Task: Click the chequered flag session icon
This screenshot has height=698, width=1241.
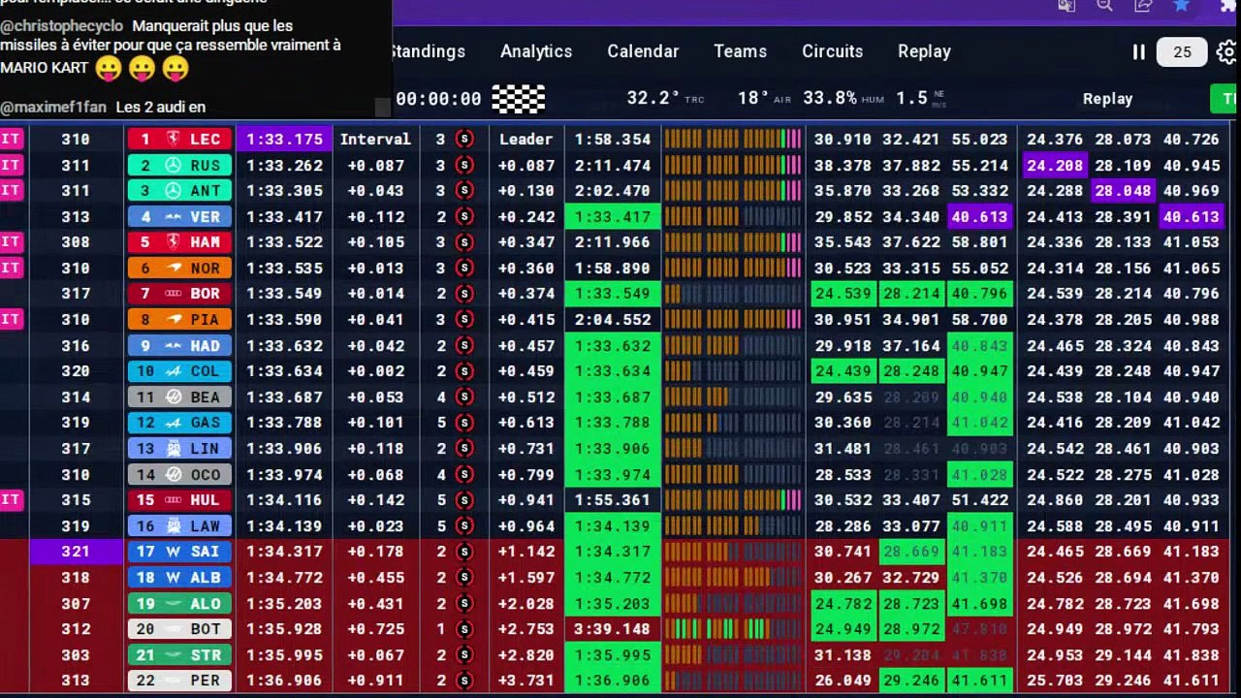Action: coord(519,98)
